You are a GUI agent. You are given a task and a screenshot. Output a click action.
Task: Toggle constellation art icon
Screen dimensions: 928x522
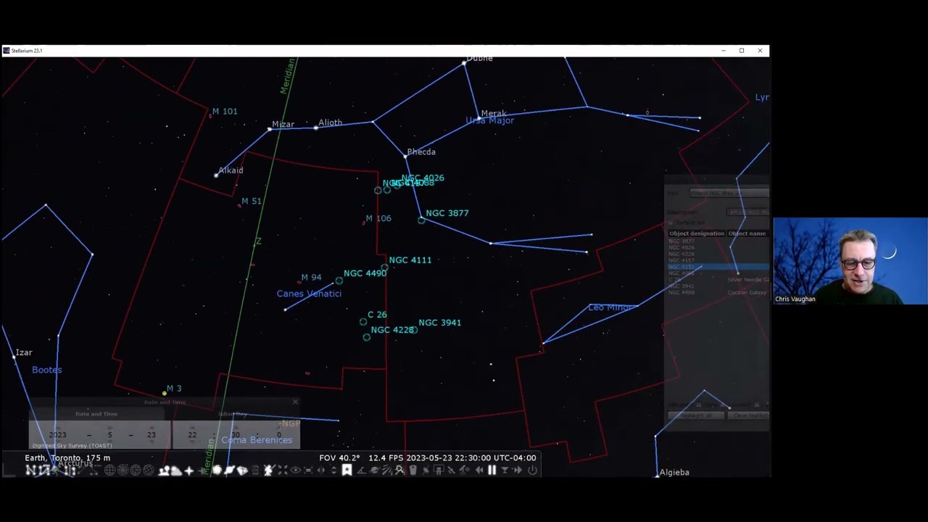(x=56, y=470)
